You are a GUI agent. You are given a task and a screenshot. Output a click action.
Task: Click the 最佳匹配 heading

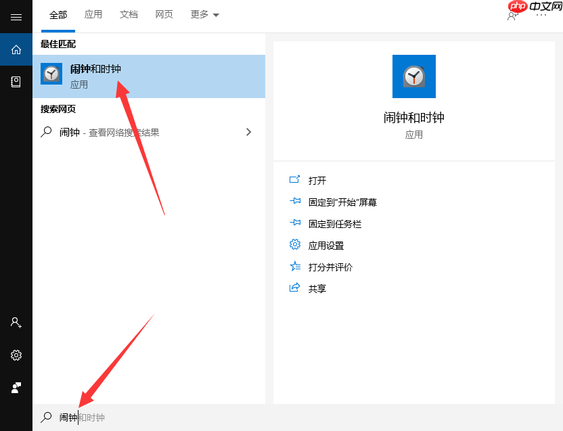click(x=58, y=44)
